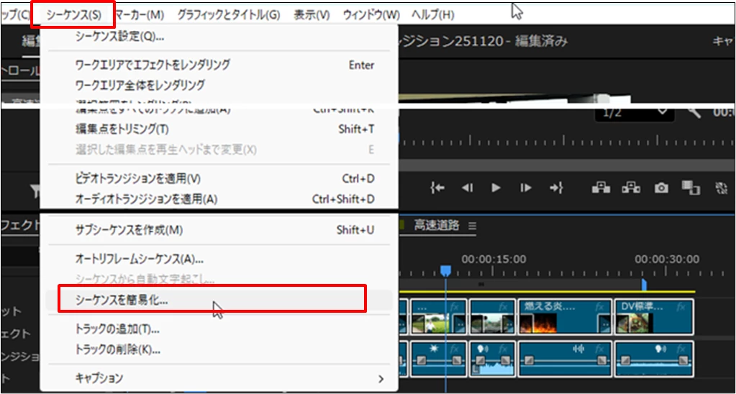The width and height of the screenshot is (736, 394).
Task: Select the 高速道路 sequence tab
Action: [436, 226]
